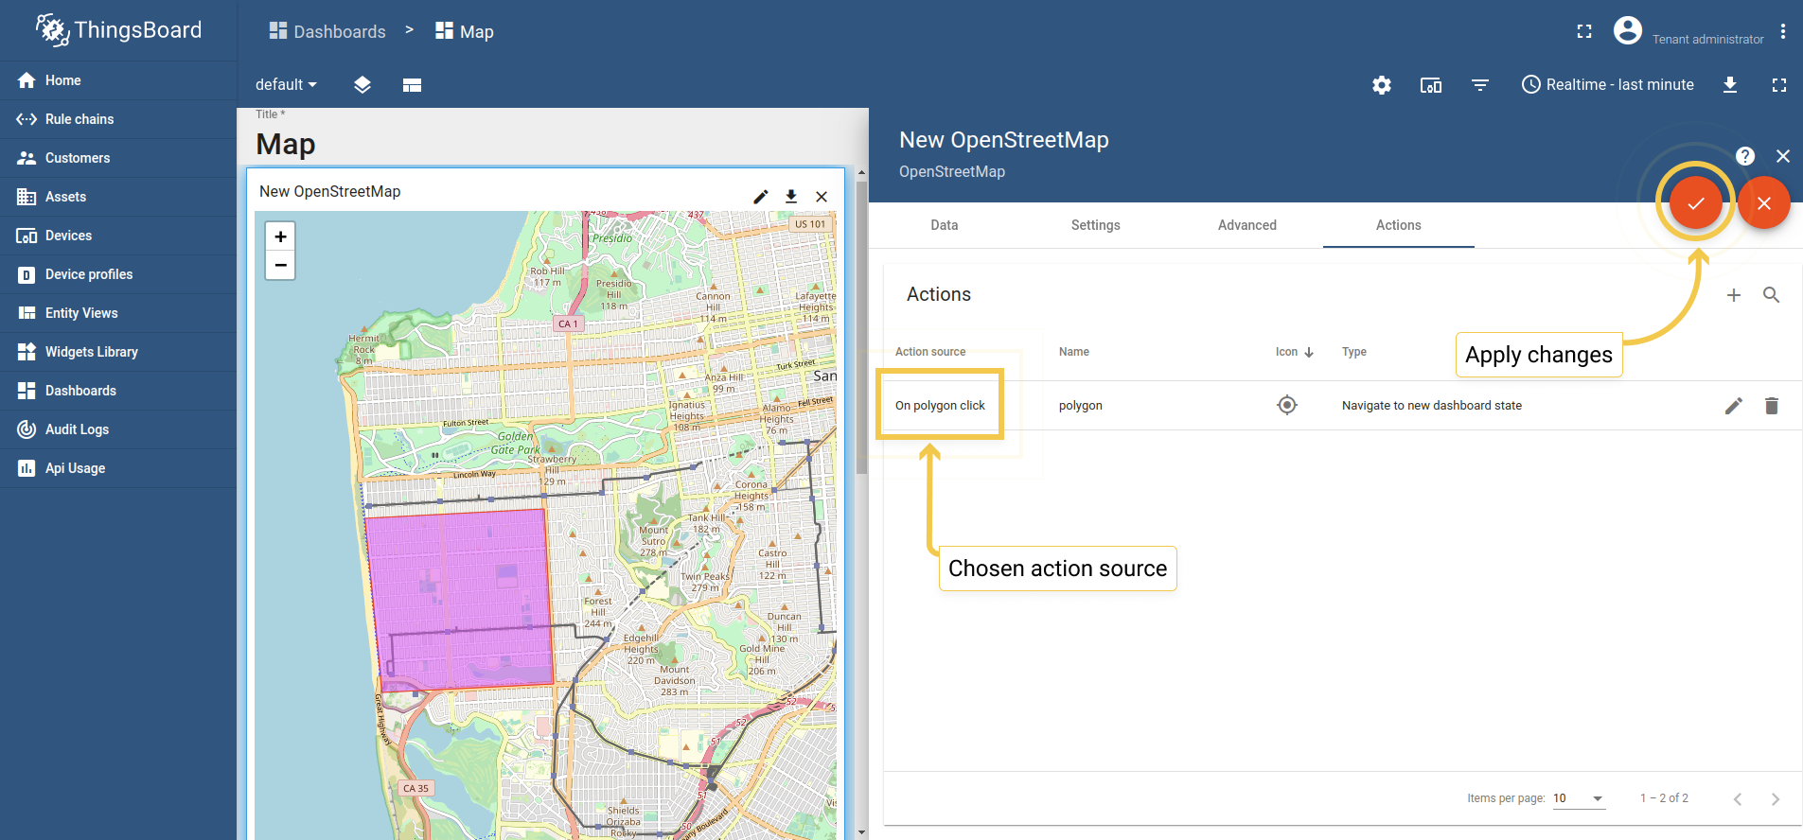Select the Actions tab

pyautogui.click(x=1399, y=225)
